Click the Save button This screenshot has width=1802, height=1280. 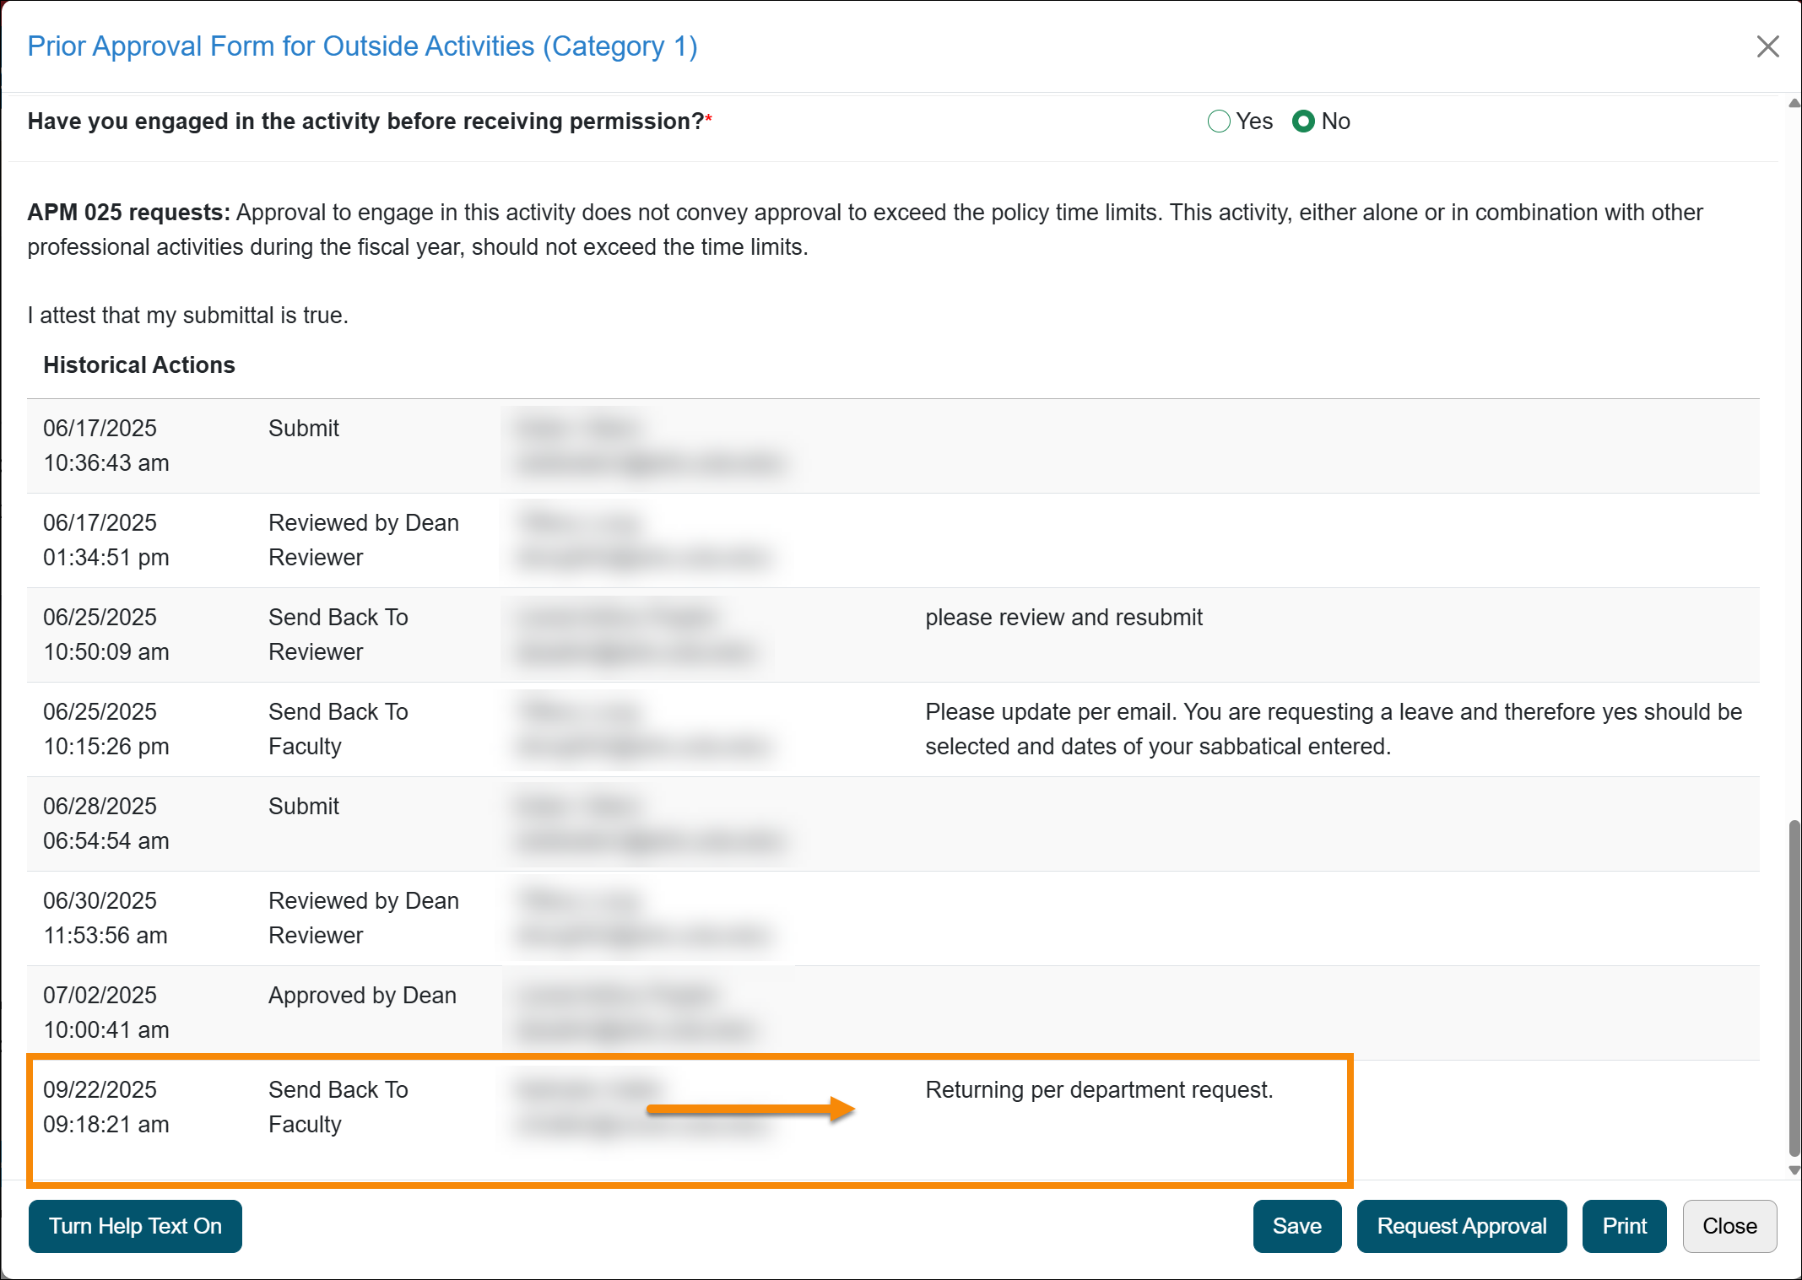pos(1296,1226)
